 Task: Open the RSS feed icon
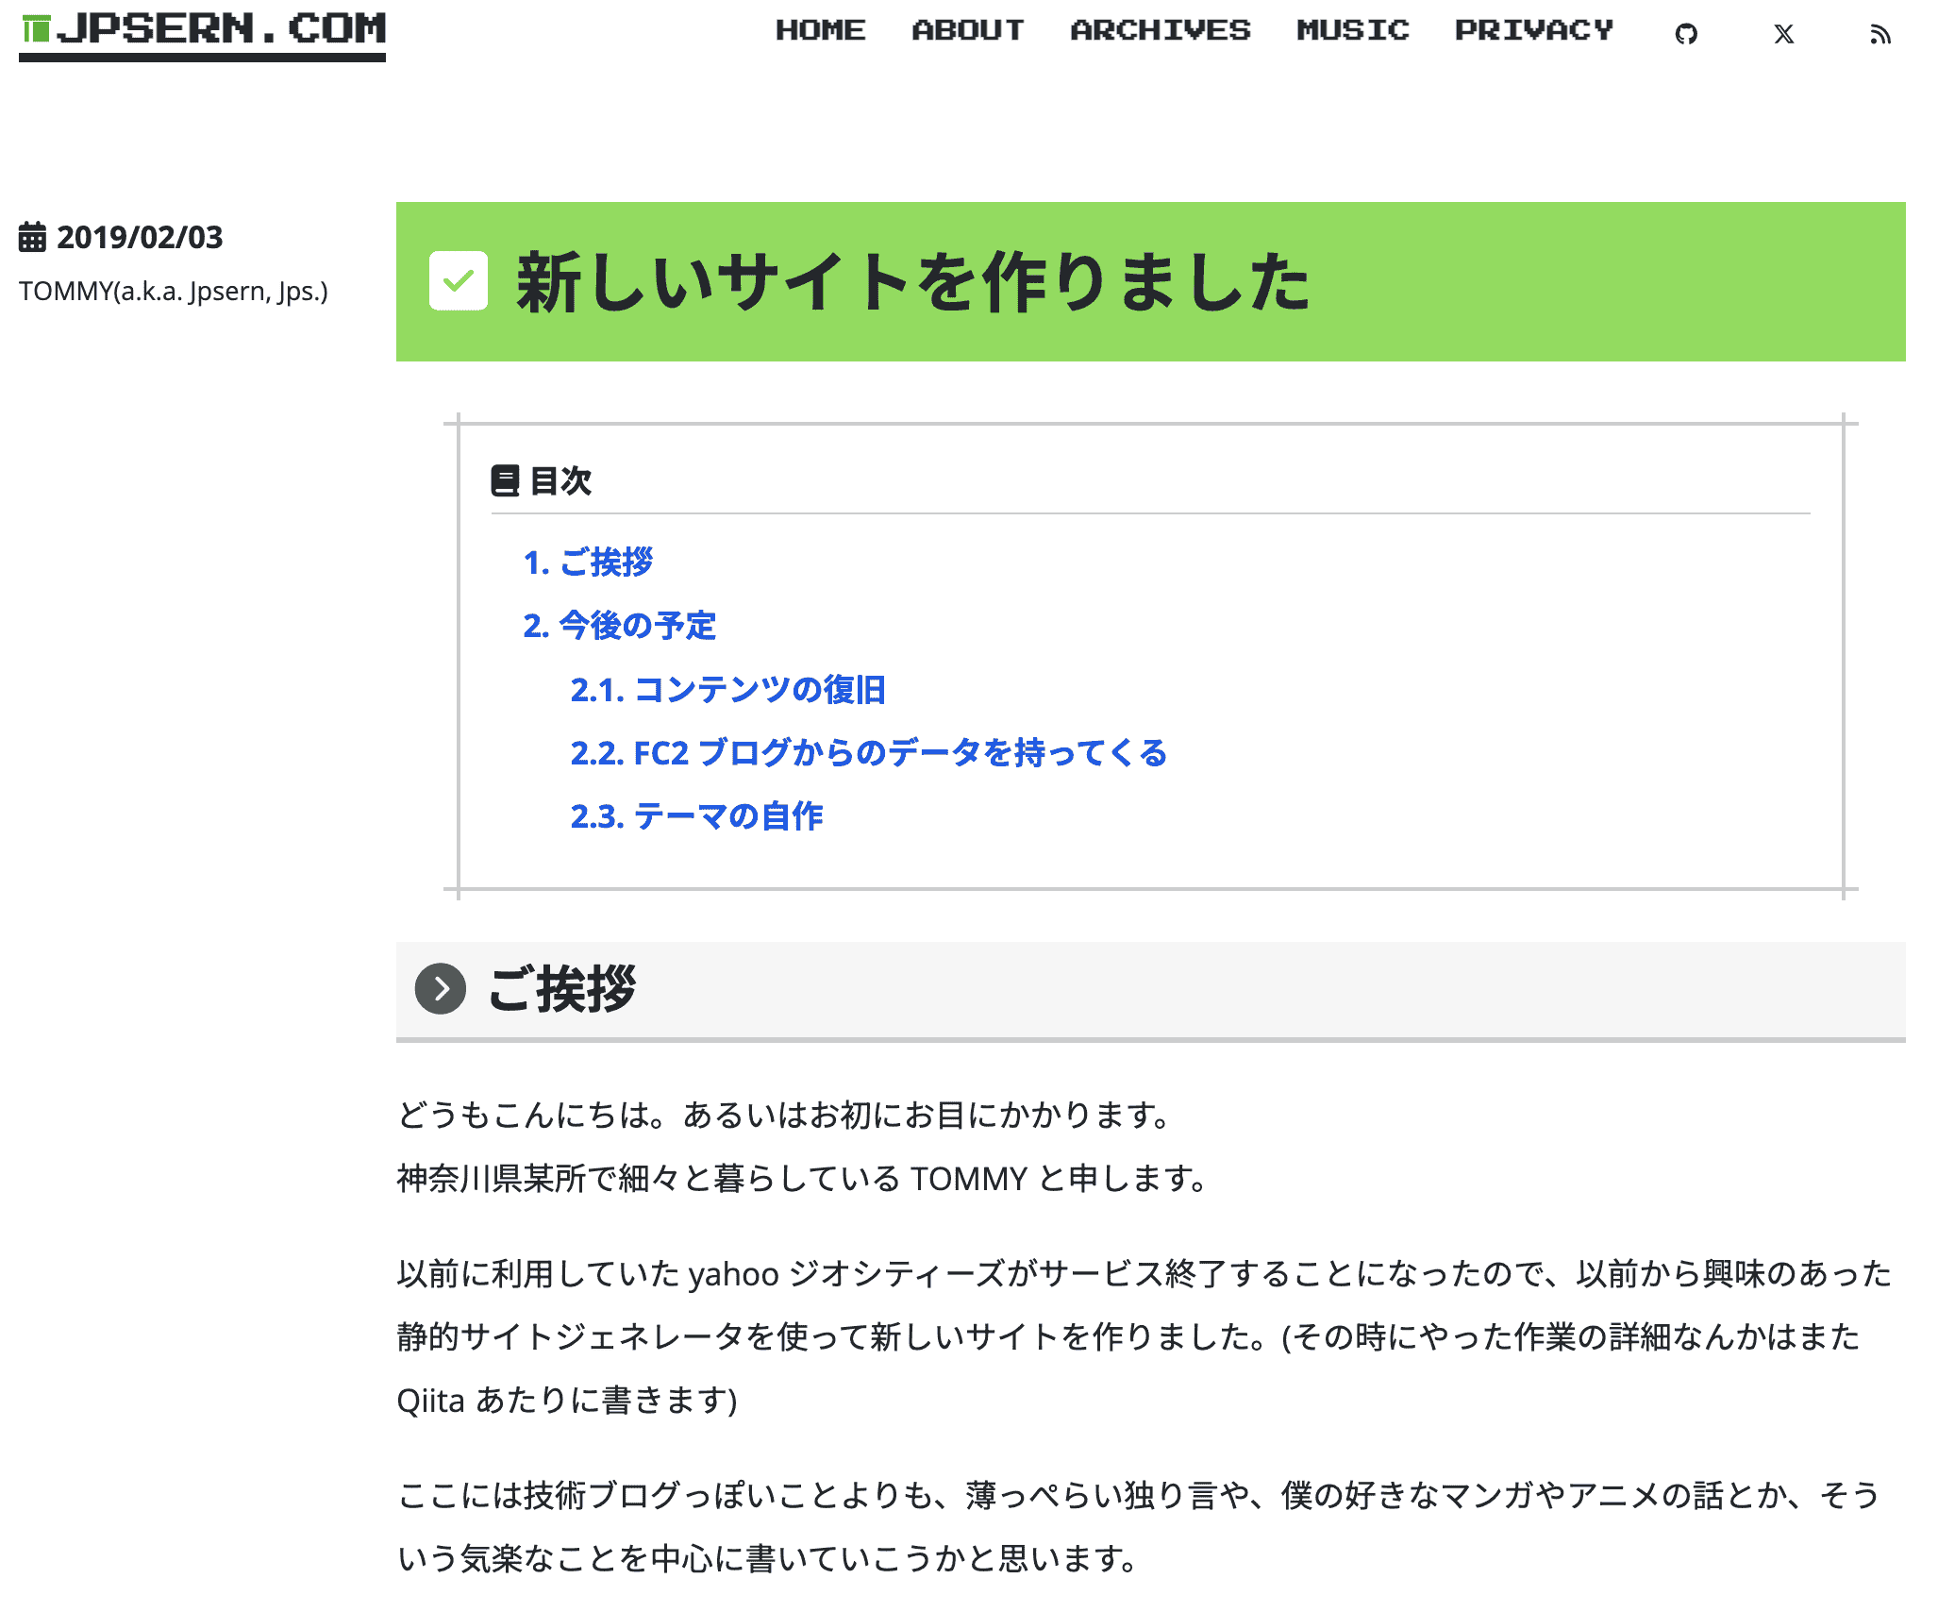point(1881,33)
